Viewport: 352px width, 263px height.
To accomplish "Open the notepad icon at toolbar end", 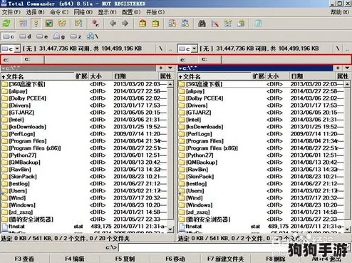I will click(x=258, y=24).
